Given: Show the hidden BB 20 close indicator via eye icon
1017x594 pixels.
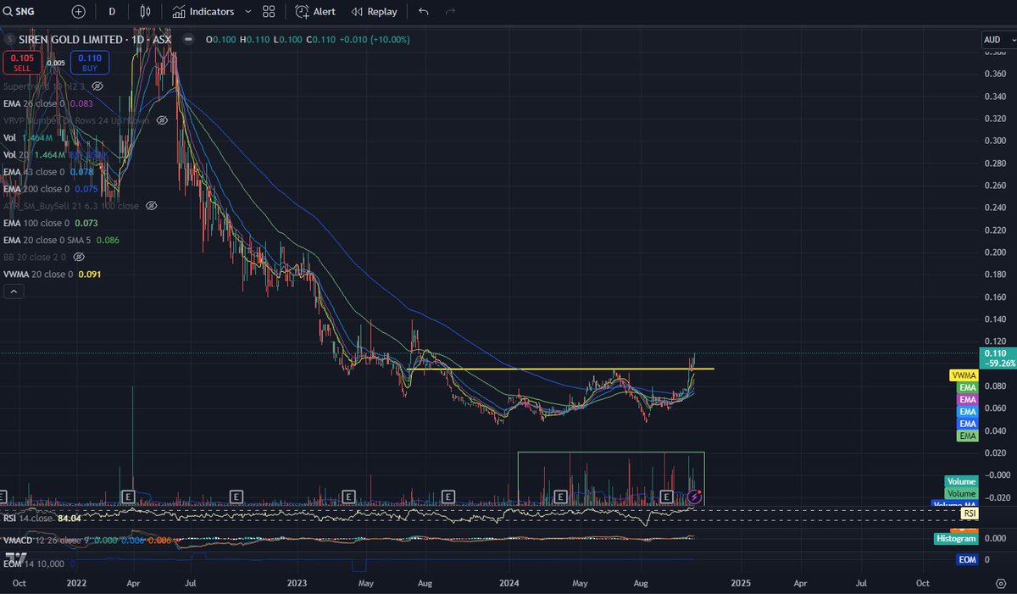Looking at the screenshot, I should click(x=79, y=256).
